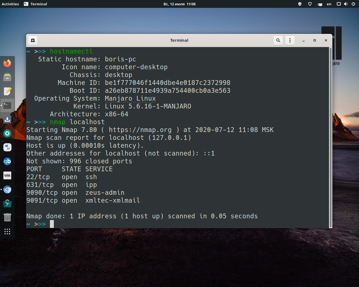Image resolution: width=359 pixels, height=287 pixels.
Task: Open the terminal hamburger menu
Action: 290,40
